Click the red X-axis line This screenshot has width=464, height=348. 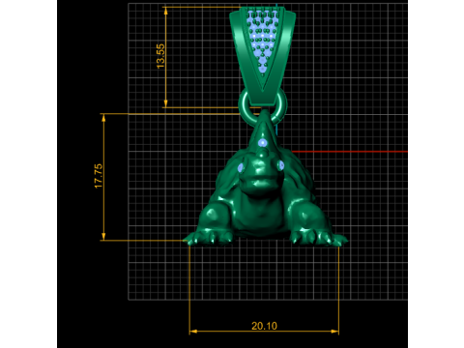[x=349, y=152]
